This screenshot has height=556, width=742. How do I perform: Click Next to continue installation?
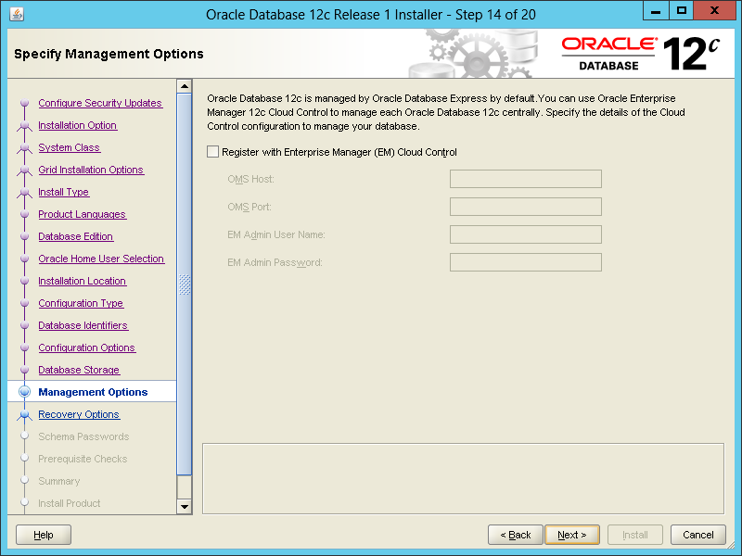[572, 535]
